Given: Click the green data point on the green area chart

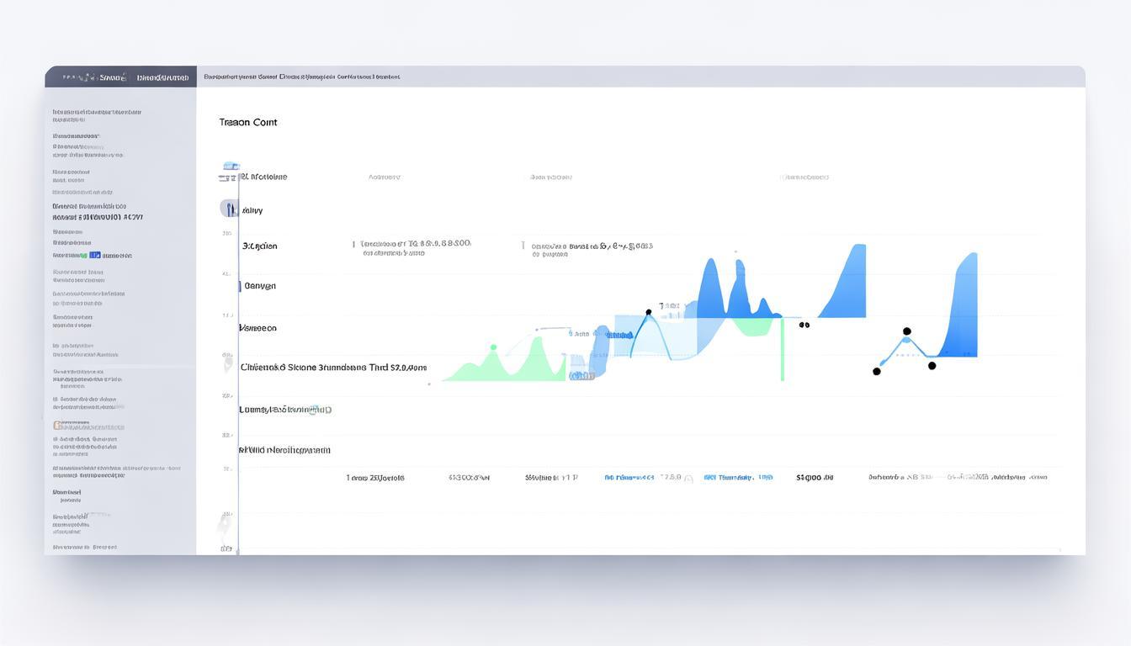Looking at the screenshot, I should [x=493, y=347].
